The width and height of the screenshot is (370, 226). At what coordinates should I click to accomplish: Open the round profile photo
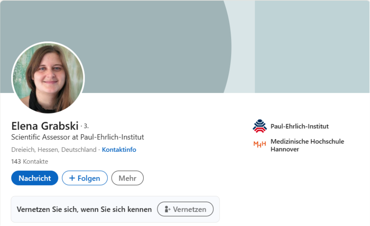pyautogui.click(x=48, y=78)
